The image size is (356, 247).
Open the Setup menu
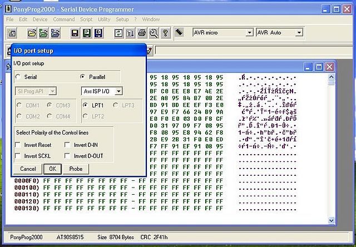tap(122, 19)
